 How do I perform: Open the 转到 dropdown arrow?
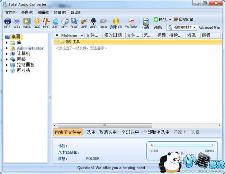pos(170,20)
